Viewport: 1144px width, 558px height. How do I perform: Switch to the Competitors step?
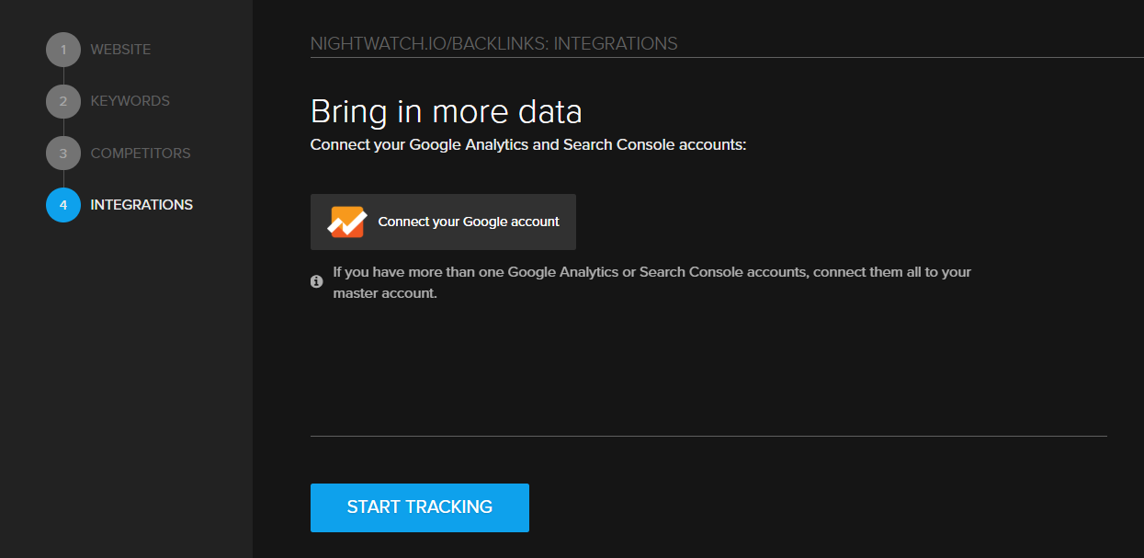[x=141, y=153]
